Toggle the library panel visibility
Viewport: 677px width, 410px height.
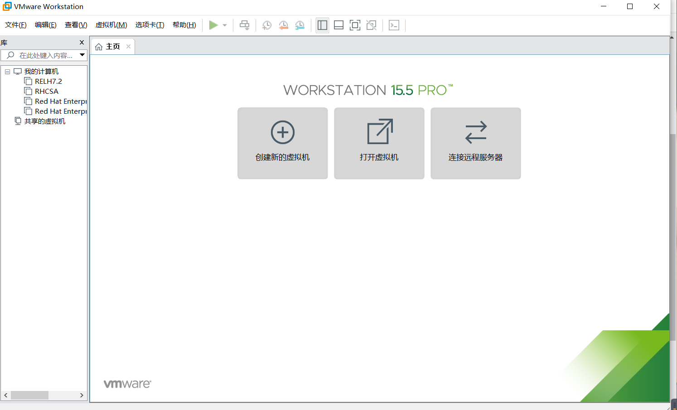(x=322, y=25)
